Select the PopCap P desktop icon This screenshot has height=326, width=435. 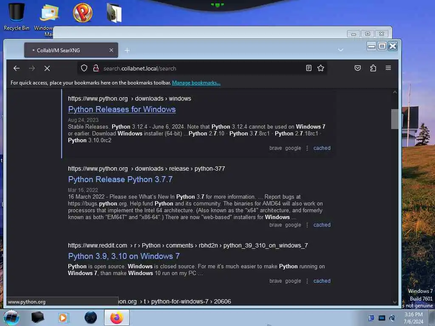(x=83, y=12)
